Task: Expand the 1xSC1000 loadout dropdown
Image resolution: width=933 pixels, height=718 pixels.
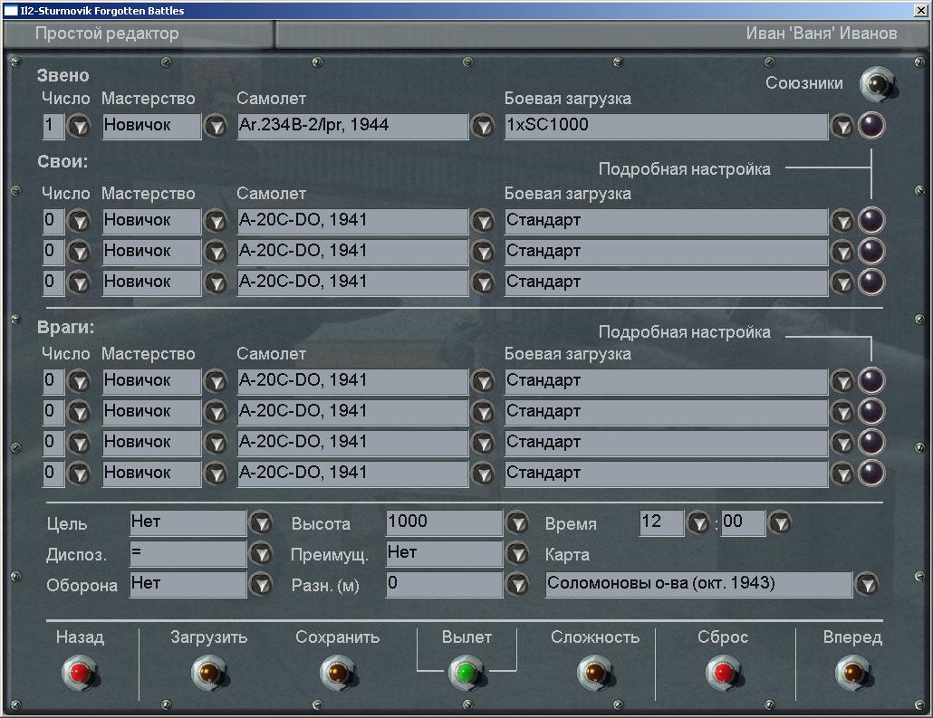Action: [842, 127]
